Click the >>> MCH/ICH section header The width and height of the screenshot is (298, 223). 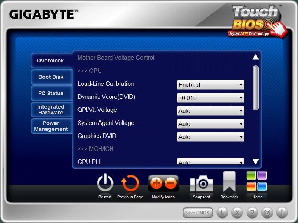click(95, 149)
